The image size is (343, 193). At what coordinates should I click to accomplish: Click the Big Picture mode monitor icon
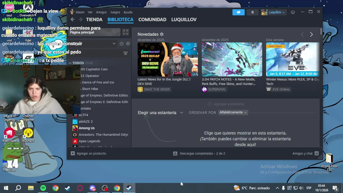[293, 12]
